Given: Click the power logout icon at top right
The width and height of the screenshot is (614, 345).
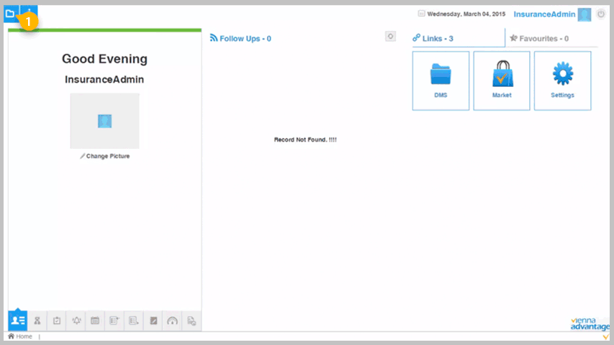Looking at the screenshot, I should (601, 14).
